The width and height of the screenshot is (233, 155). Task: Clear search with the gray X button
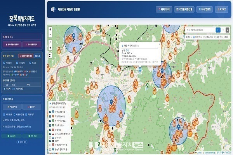pos(227,30)
